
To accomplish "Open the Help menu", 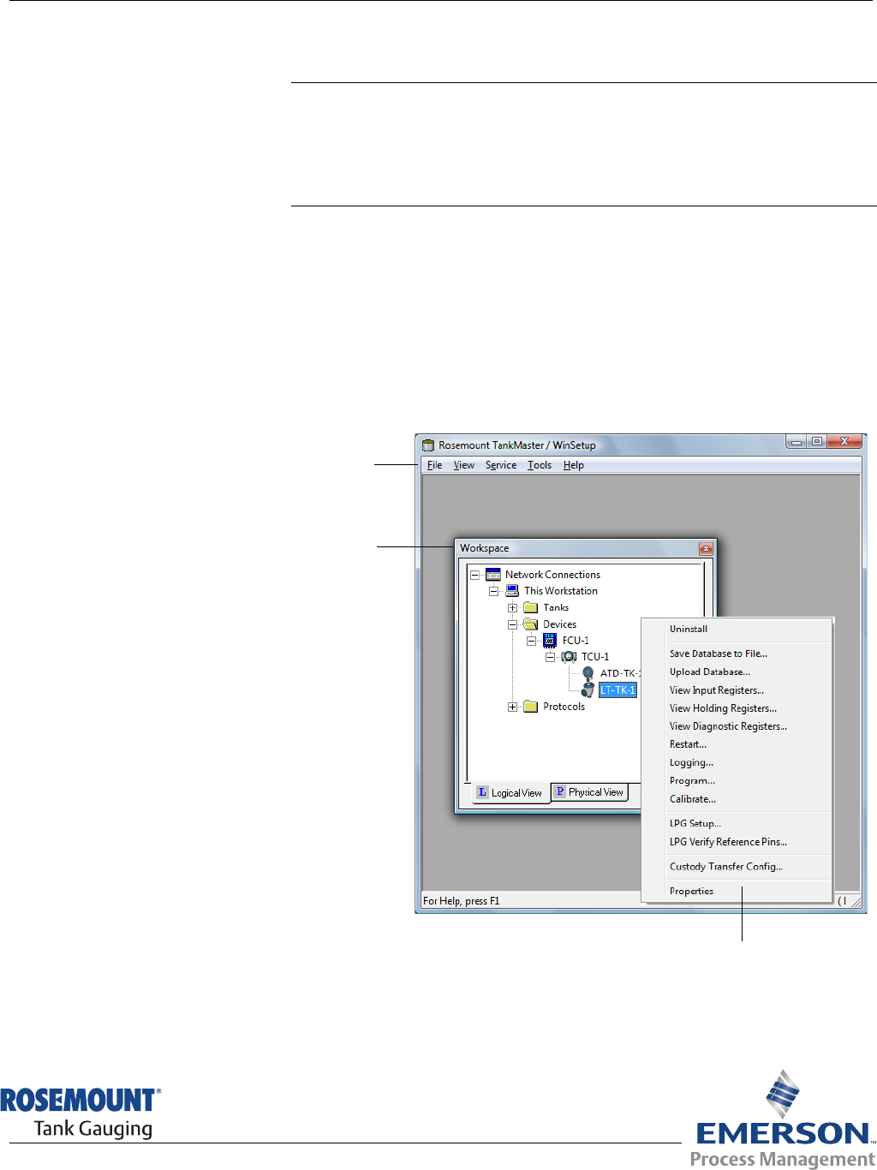I will click(574, 465).
